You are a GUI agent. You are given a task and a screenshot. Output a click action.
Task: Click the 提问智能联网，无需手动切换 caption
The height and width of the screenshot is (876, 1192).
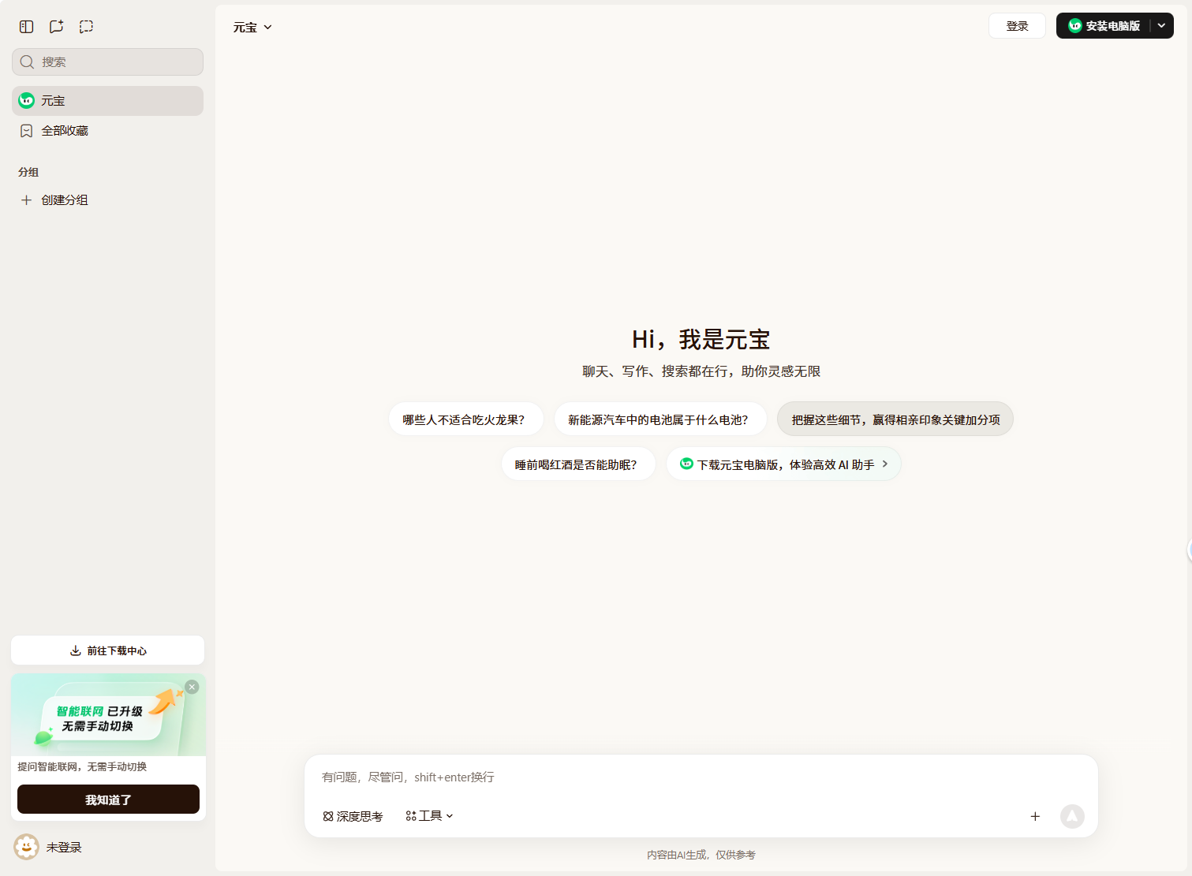pyautogui.click(x=82, y=766)
